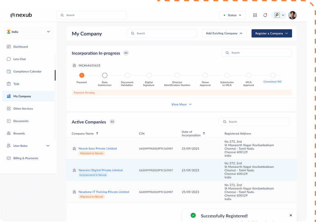Click the building icon beside INC#64655623

coord(74,66)
